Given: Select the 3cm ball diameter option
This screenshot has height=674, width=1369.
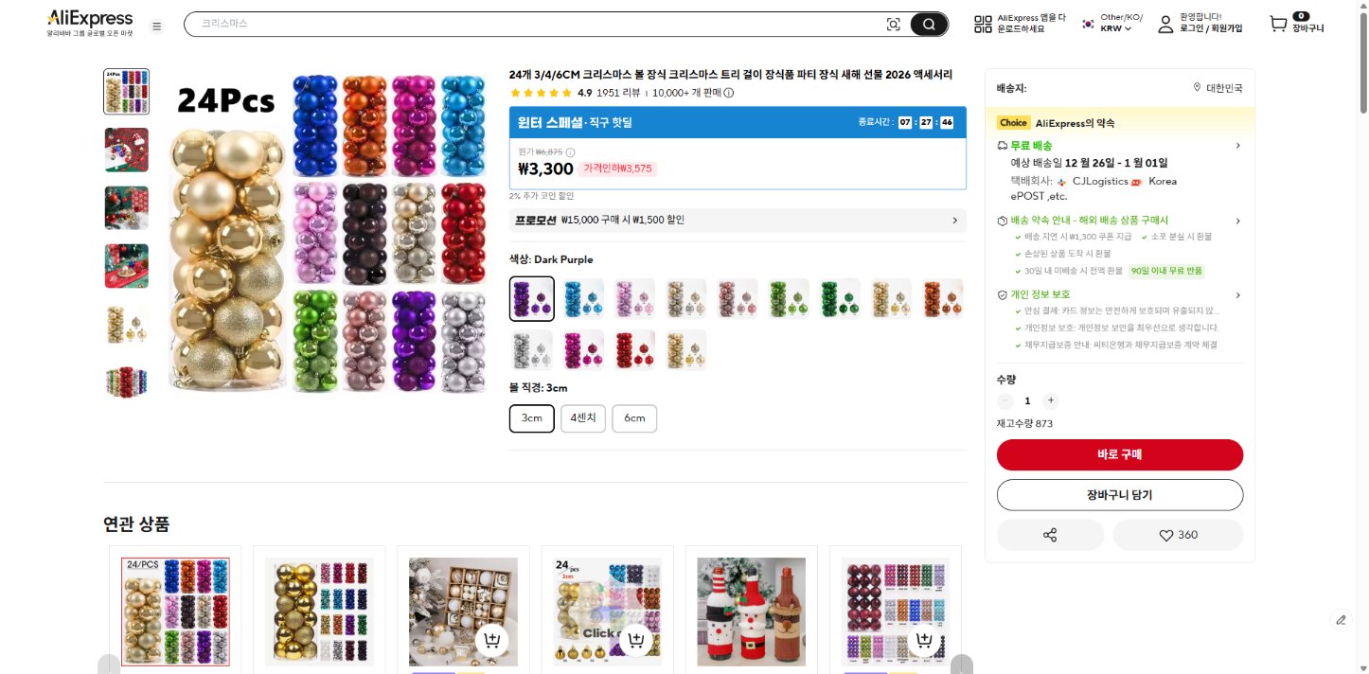Looking at the screenshot, I should (x=532, y=418).
